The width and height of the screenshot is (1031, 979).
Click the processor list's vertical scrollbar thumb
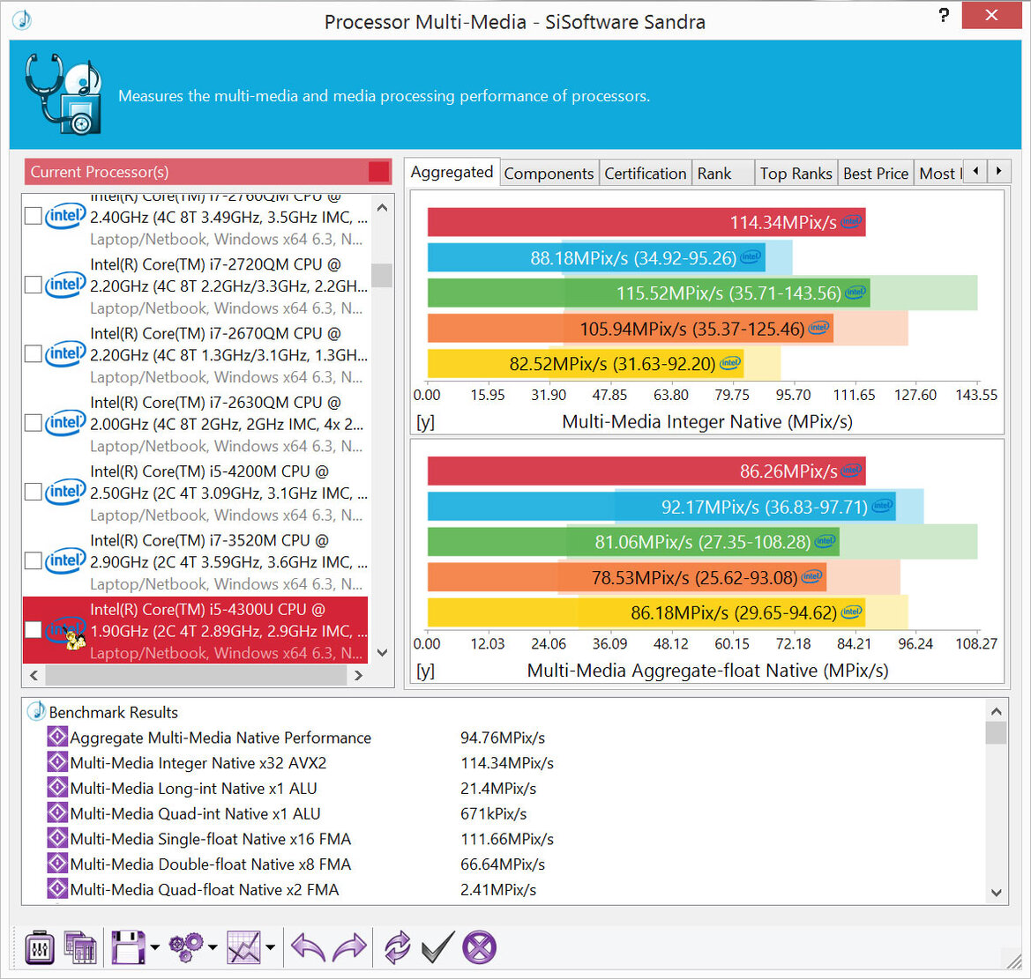click(x=381, y=275)
